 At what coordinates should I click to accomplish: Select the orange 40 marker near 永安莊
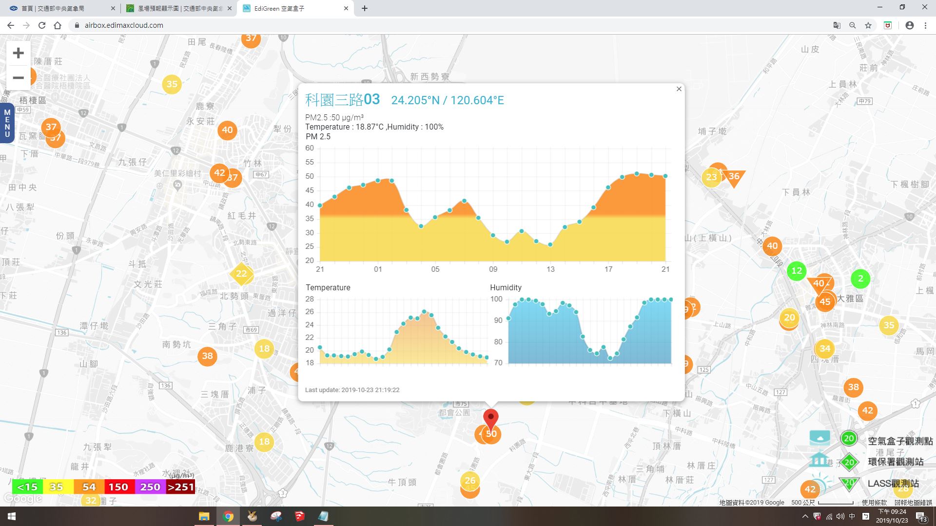(x=227, y=130)
